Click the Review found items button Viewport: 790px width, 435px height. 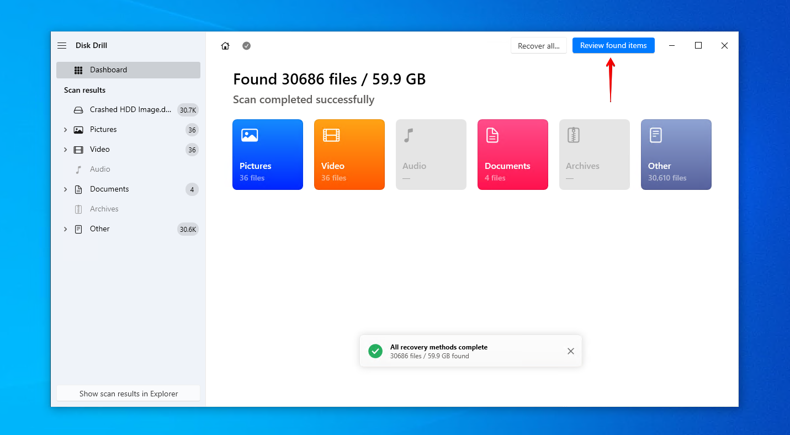point(613,45)
